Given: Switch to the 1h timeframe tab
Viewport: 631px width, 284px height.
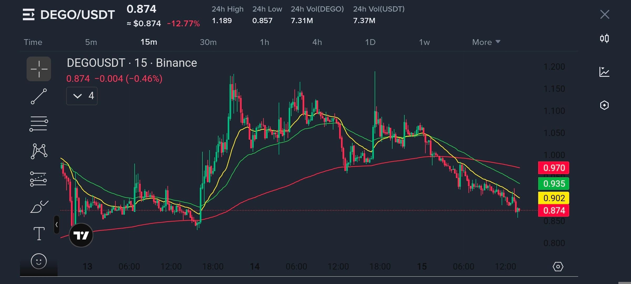Looking at the screenshot, I should click(x=264, y=42).
